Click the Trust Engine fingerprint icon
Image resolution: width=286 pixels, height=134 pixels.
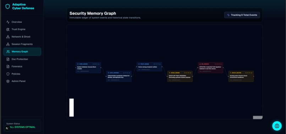point(8,29)
